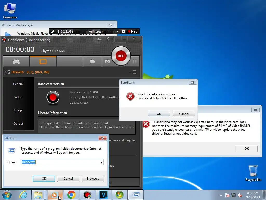The image size is (266, 200).
Task: Switch to Game recording mode gamepad icon
Action: pyautogui.click(x=16, y=61)
